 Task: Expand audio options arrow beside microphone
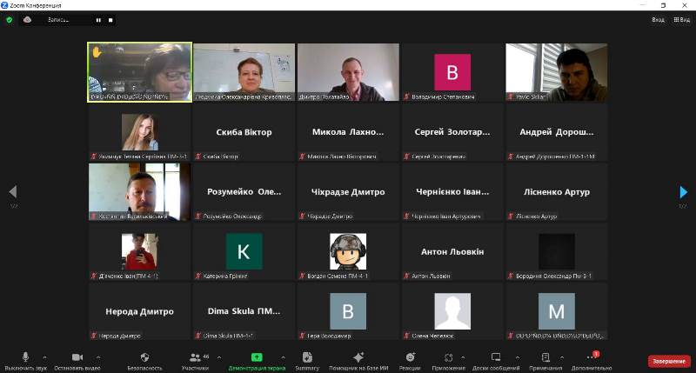pos(44,356)
